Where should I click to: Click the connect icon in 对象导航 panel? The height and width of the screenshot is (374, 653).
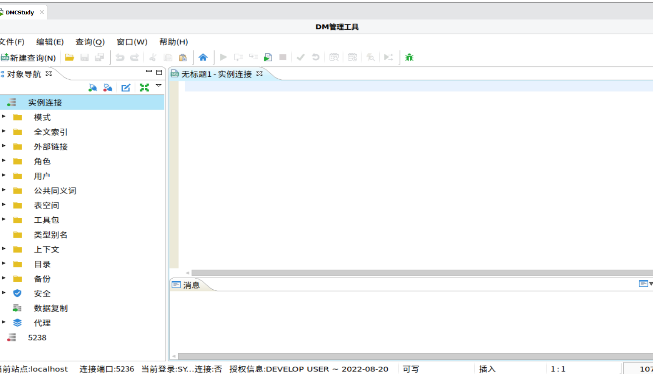coord(93,87)
